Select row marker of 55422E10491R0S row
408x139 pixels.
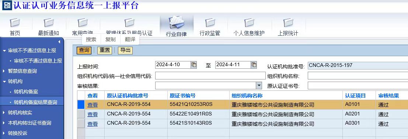pyautogui.click(x=81, y=114)
